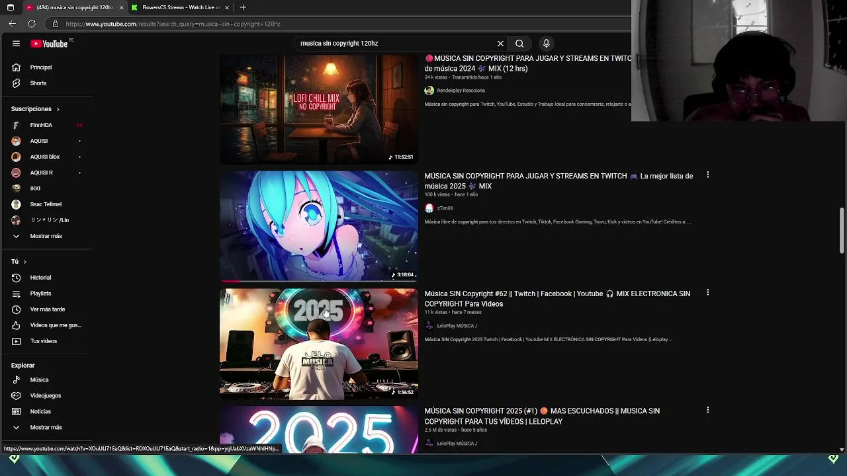Play the blue-haired anime thumbnail video
The height and width of the screenshot is (476, 847).
319,226
